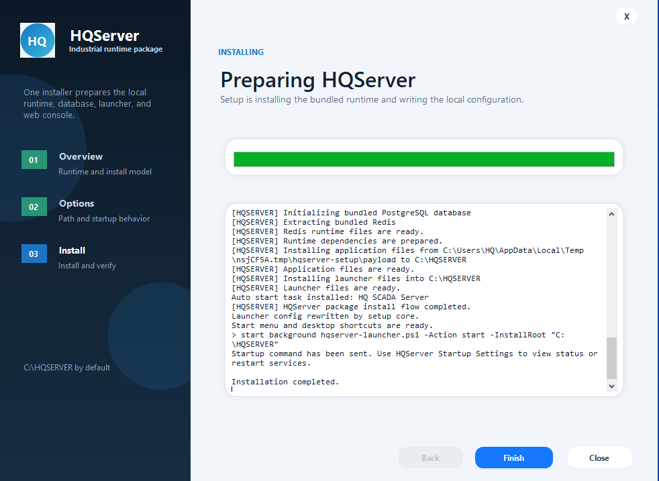Click the green installation progress bar
The width and height of the screenshot is (659, 481).
423,159
